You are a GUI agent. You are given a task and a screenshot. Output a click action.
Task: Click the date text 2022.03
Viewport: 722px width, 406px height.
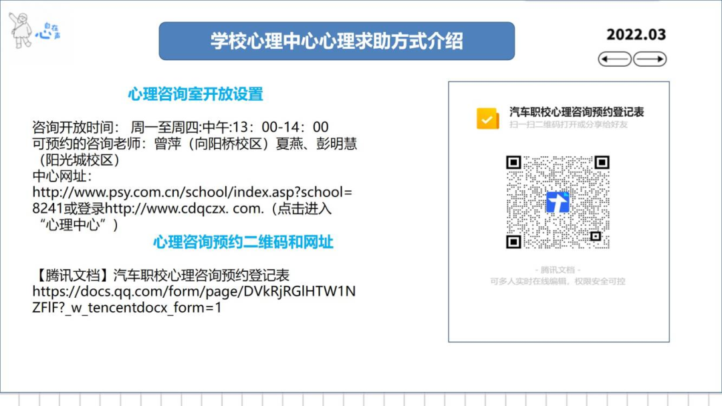(636, 35)
